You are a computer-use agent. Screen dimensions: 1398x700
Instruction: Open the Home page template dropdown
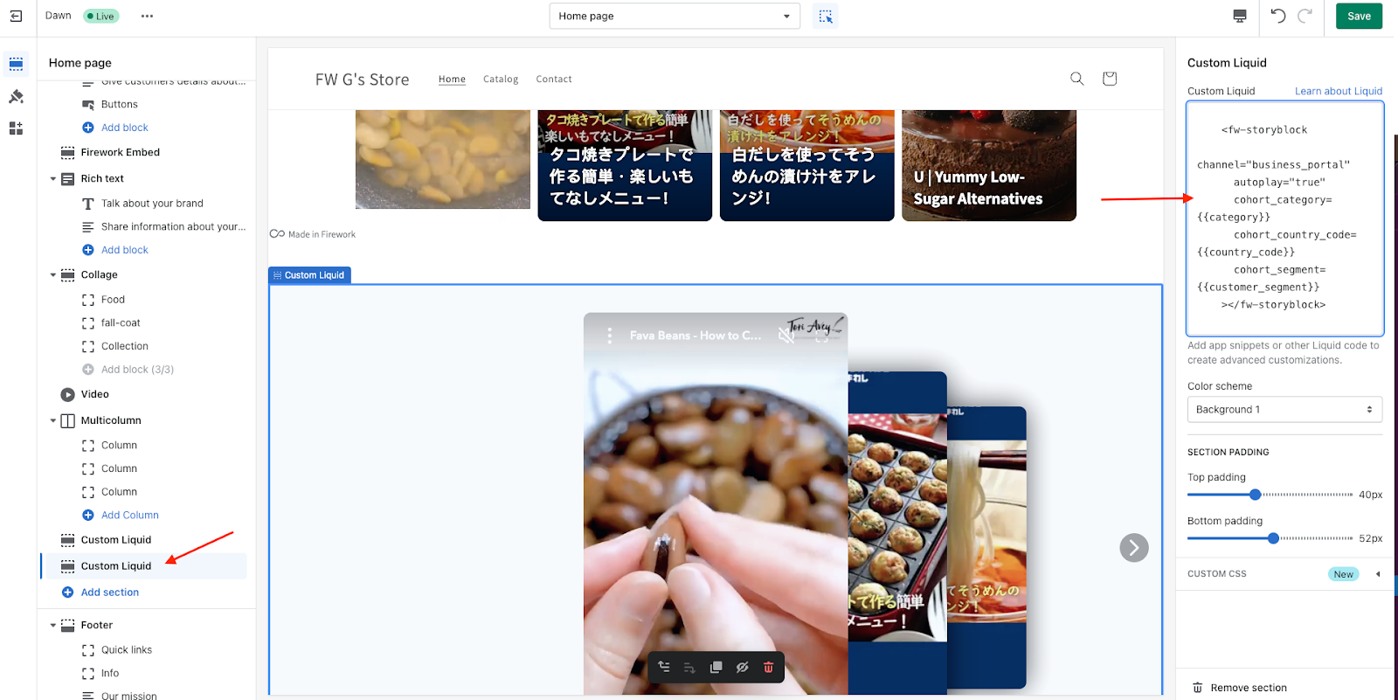[675, 16]
